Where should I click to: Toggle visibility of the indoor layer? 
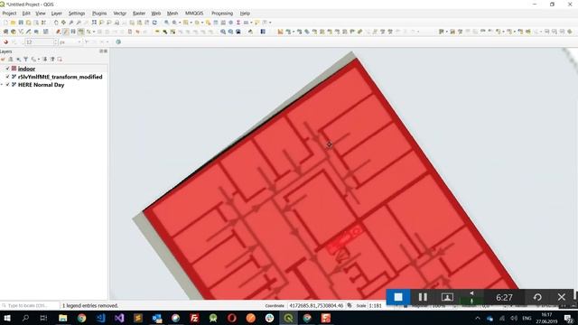click(7, 69)
